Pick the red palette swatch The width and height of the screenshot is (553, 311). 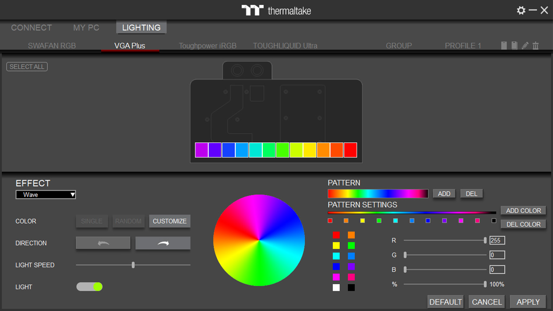pos(336,235)
